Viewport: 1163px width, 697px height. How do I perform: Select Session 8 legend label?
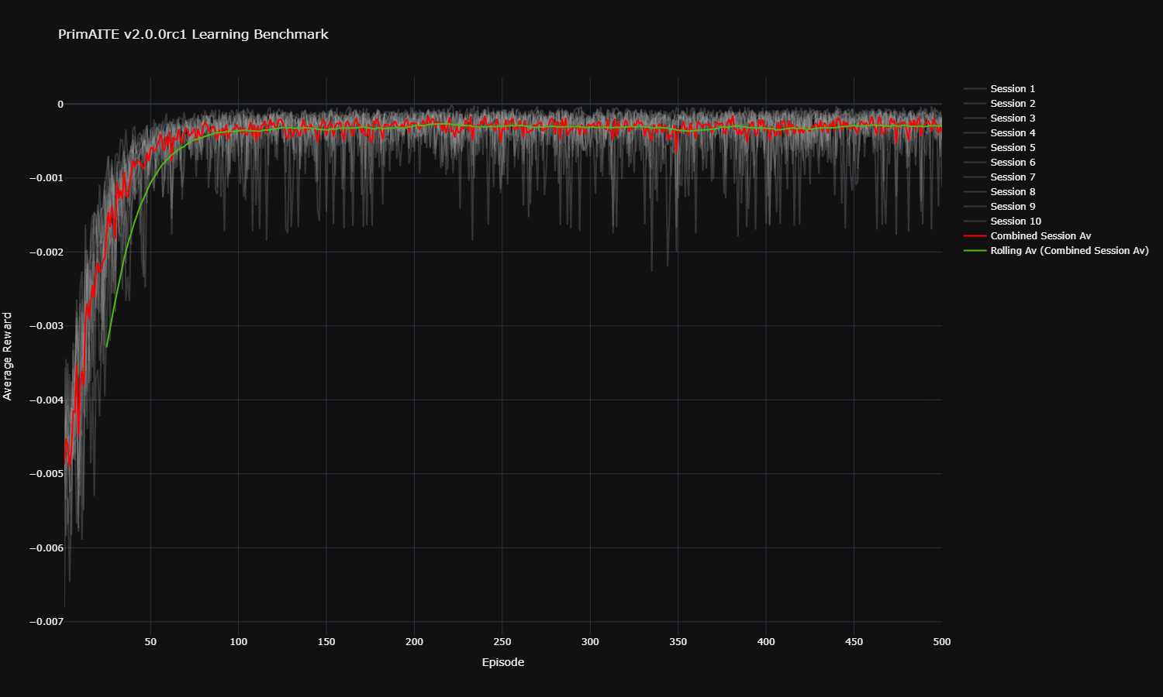coord(1012,192)
